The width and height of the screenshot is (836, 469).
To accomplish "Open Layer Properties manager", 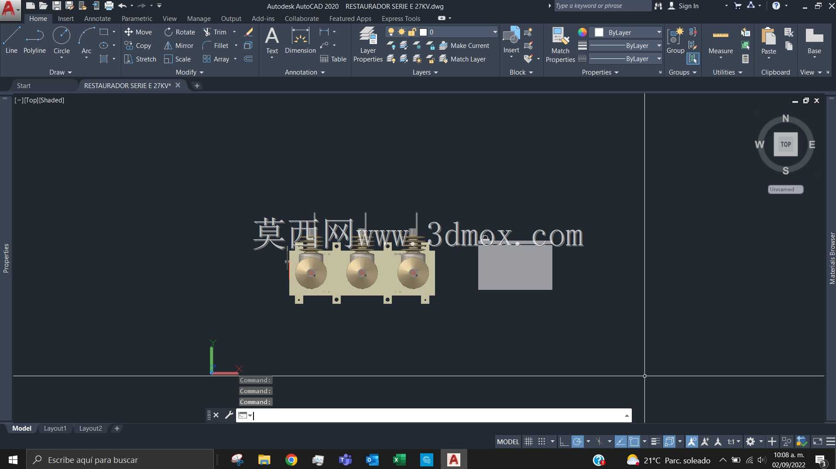I will click(368, 44).
